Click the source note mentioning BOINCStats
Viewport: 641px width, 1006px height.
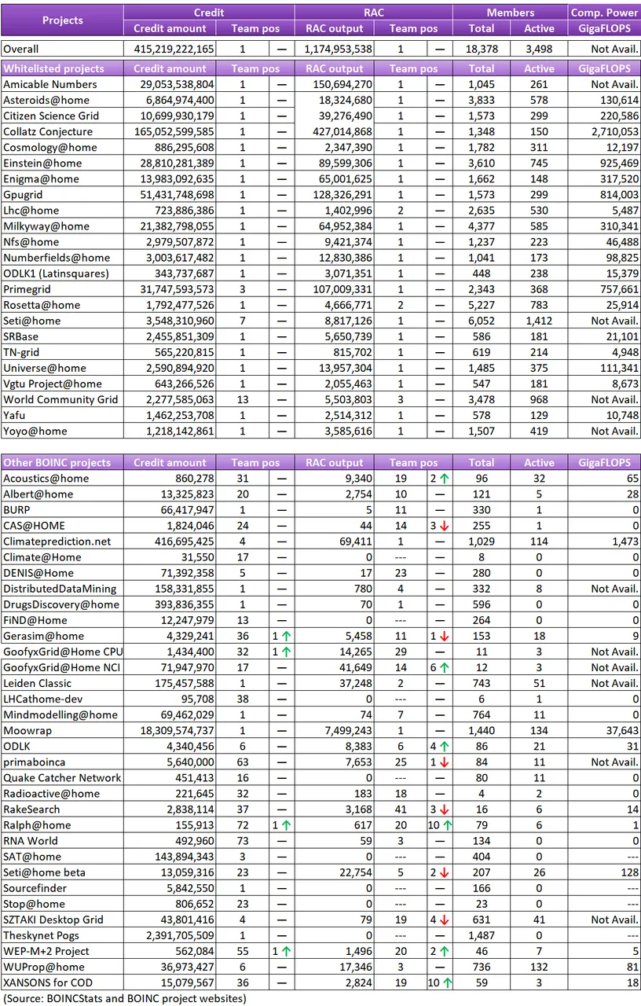tap(124, 998)
